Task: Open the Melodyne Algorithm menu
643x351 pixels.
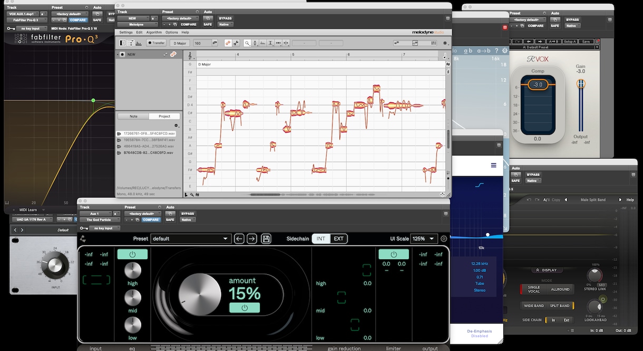Action: pyautogui.click(x=154, y=32)
